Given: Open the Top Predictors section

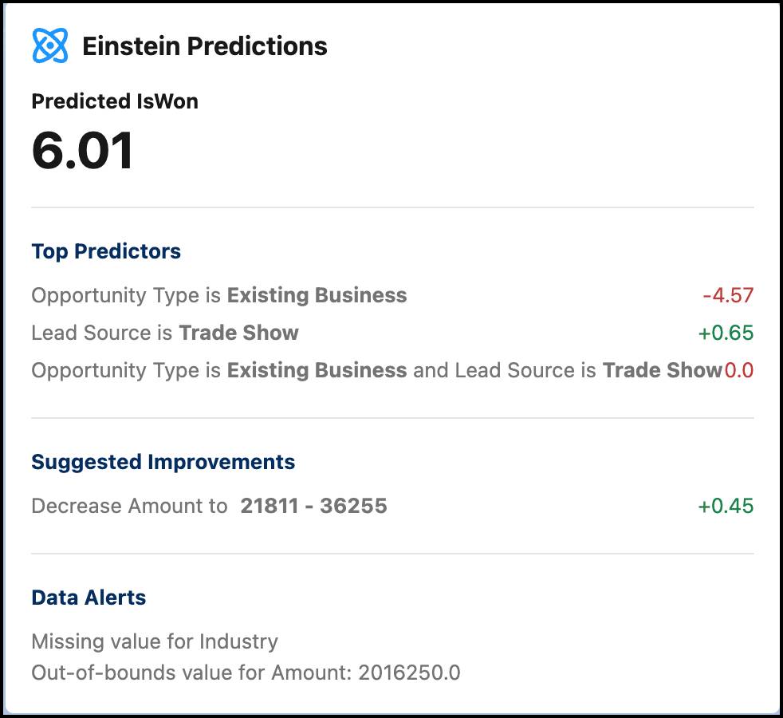Looking at the screenshot, I should point(107,251).
